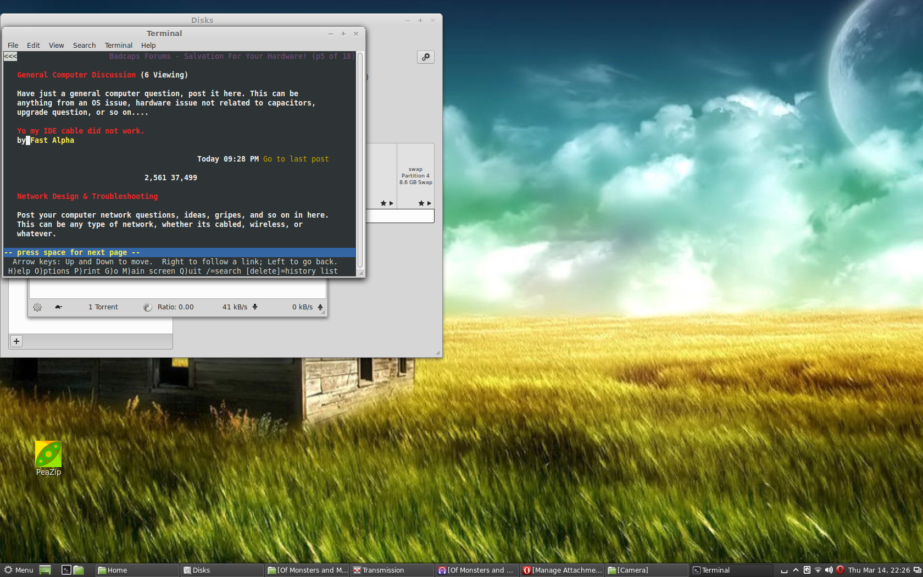Viewport: 923px width, 577px height.
Task: Follow the 'Go to last post' link
Action: tap(296, 159)
